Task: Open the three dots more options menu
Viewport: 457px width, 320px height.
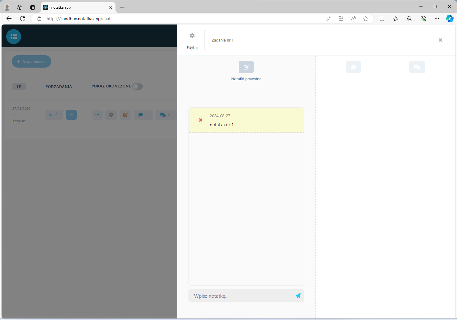Action: point(97,115)
